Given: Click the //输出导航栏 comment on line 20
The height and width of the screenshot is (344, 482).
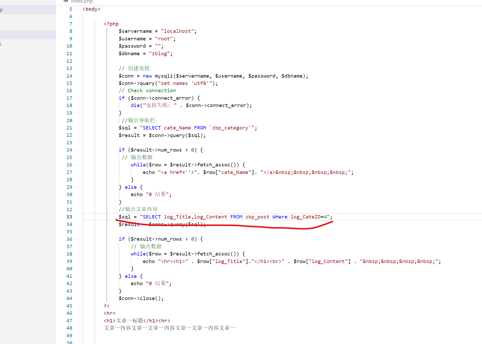Looking at the screenshot, I should (x=138, y=121).
